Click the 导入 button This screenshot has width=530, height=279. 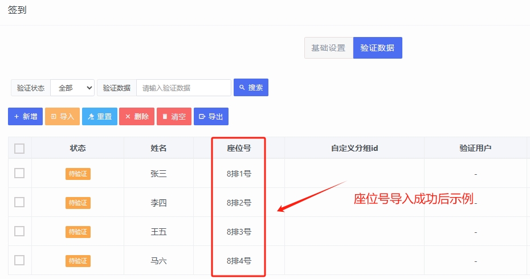62,117
